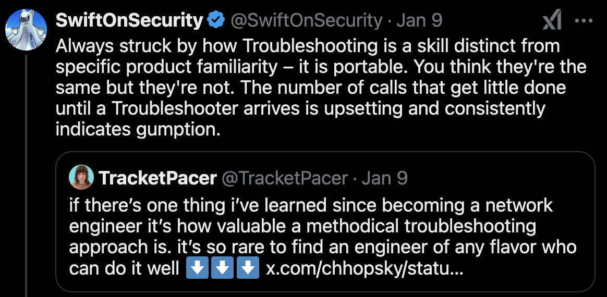The width and height of the screenshot is (607, 297).
Task: Click the TracketPacer display name
Action: point(157,178)
